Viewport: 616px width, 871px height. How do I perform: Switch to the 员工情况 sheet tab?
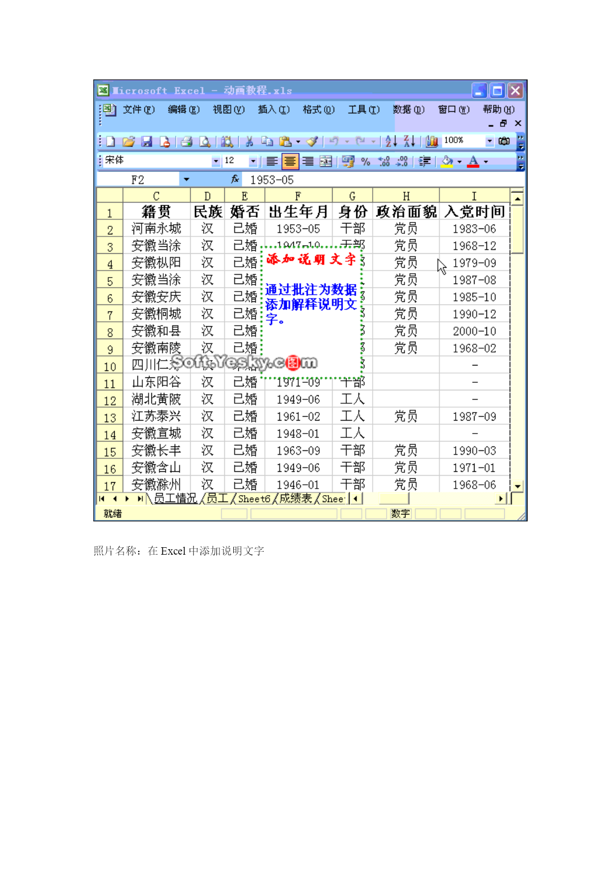tap(176, 498)
